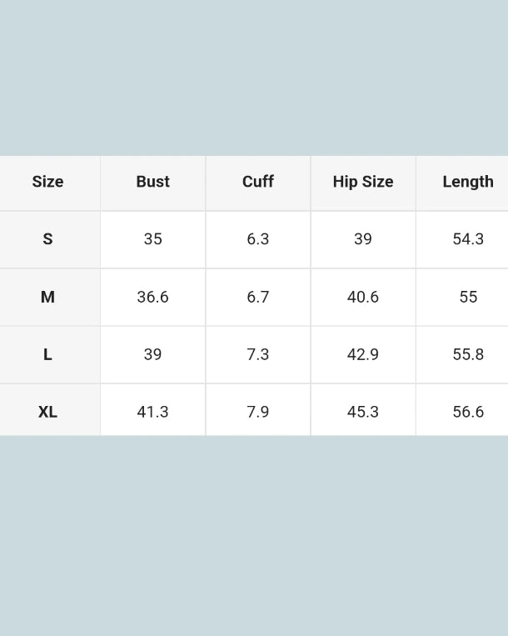Click cuff value 6.3 for size S
508x636 pixels.
click(x=258, y=239)
